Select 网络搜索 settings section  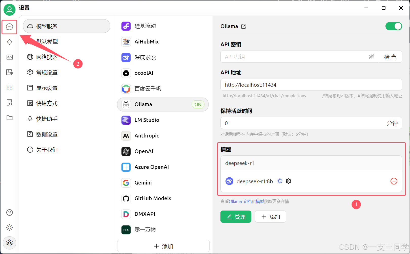click(x=67, y=57)
